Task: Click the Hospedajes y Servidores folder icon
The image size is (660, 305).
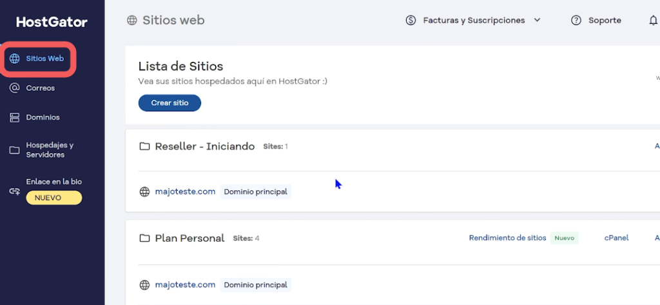Action: click(x=15, y=151)
